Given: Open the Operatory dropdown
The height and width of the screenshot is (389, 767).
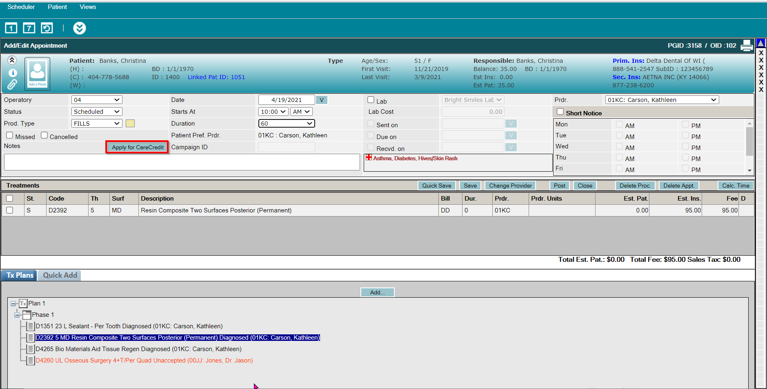Looking at the screenshot, I should click(97, 100).
